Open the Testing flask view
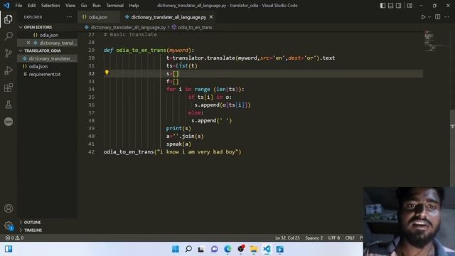Screen dimensions: 455x256 (9, 105)
